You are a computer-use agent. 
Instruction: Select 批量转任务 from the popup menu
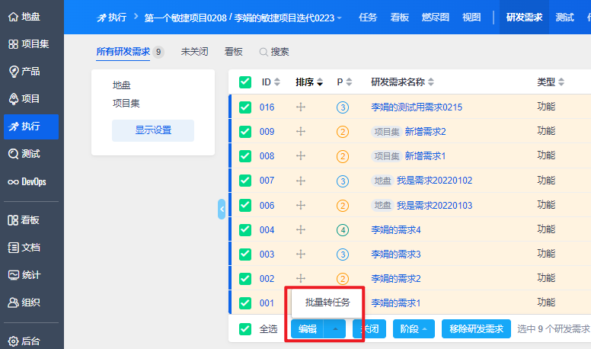click(327, 303)
